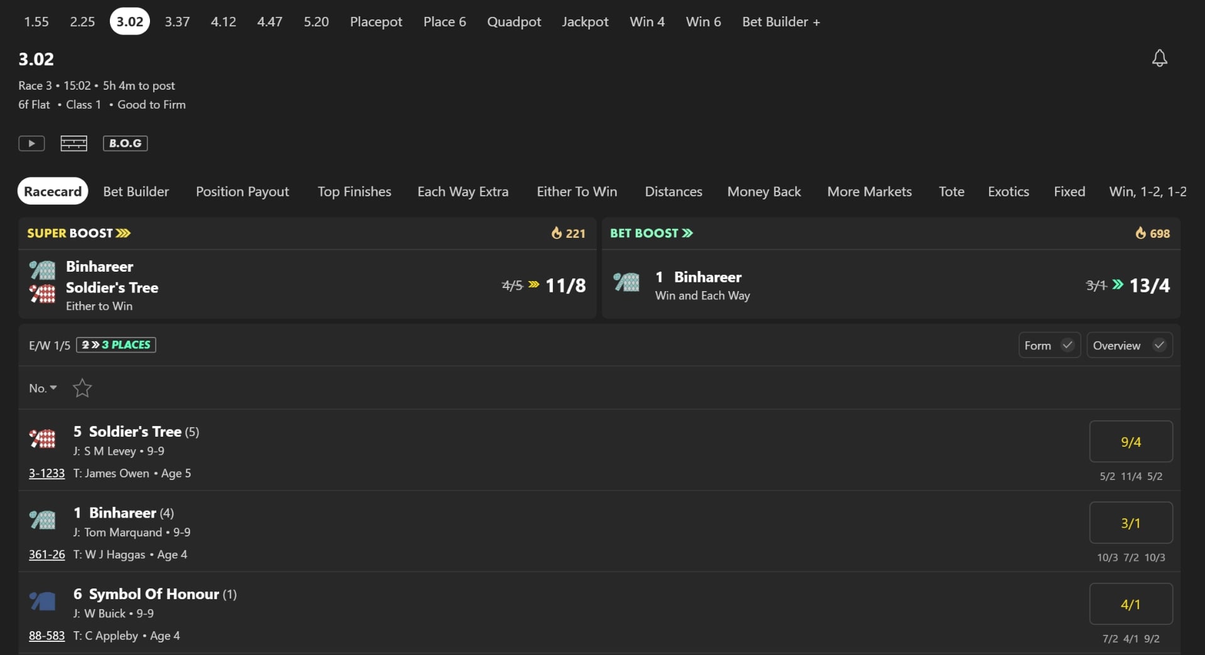Click Soldier's Tree price history 5/2 11/4 5/2
The image size is (1205, 655).
(1131, 476)
